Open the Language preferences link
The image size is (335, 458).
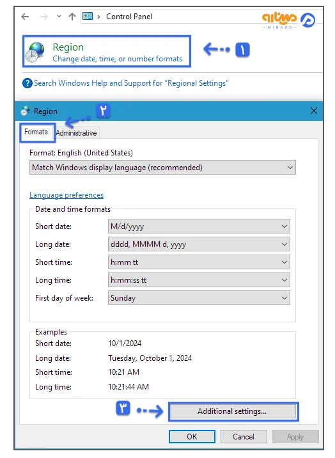(66, 195)
